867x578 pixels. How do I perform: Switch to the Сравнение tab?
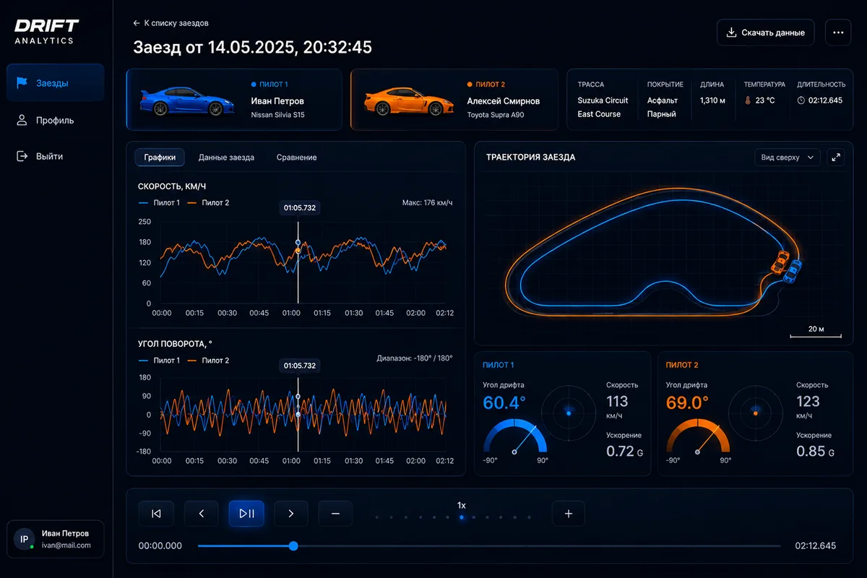(296, 158)
